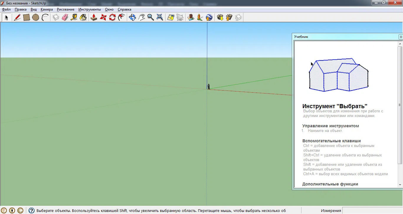403x214 pixels.
Task: Click the Учебник panel scrollbar down arrow
Action: [x=400, y=185]
